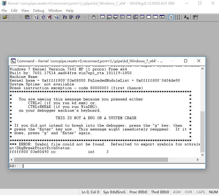Click the Command window scroll down arrow
The height and width of the screenshot is (195, 219).
pos(202,155)
